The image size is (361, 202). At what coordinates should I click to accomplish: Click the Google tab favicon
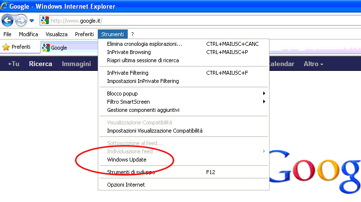[x=46, y=47]
